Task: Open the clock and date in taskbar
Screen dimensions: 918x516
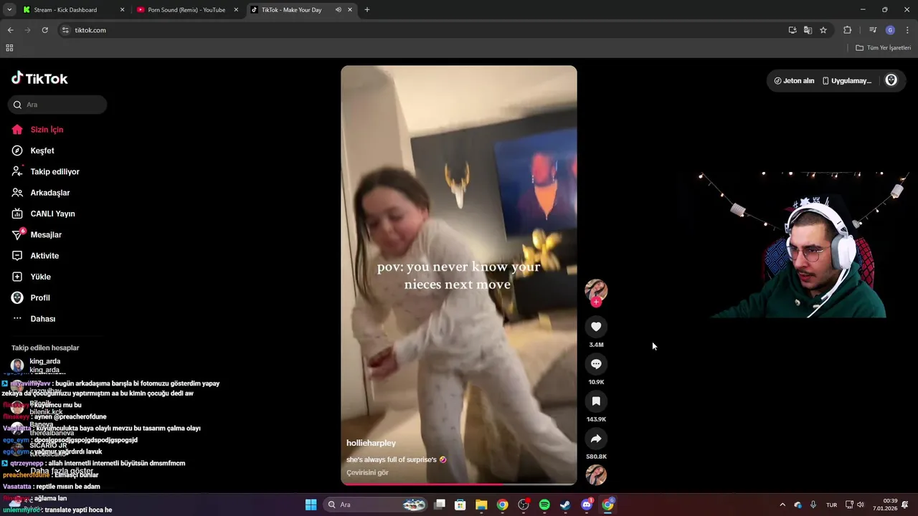Action: [885, 505]
